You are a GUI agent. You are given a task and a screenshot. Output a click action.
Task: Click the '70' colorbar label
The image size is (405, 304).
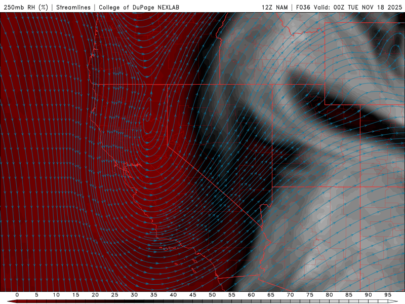click(x=290, y=295)
